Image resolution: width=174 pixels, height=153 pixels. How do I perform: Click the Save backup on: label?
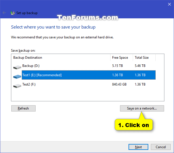23,51
